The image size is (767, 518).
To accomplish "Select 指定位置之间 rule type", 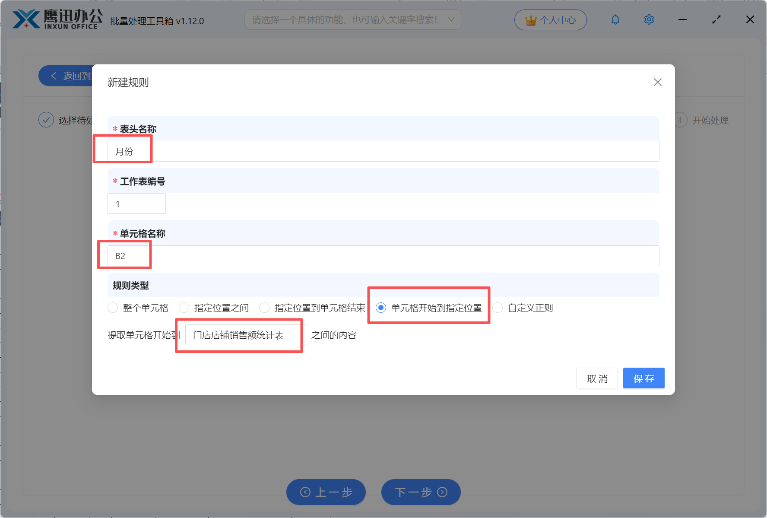I will (184, 308).
